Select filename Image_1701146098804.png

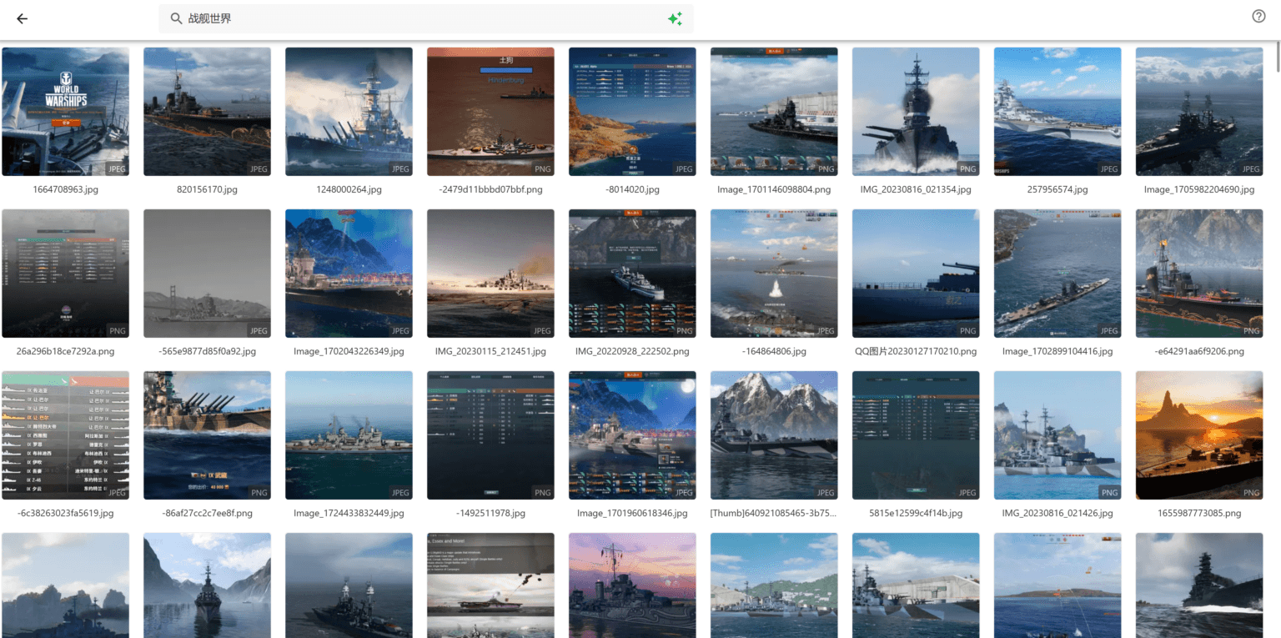click(774, 190)
